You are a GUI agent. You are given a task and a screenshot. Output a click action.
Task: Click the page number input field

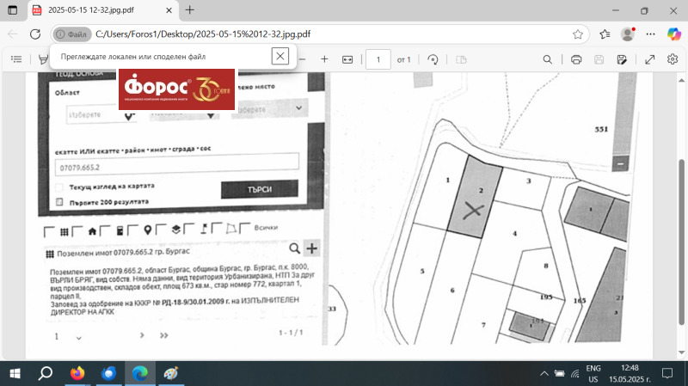coord(378,59)
